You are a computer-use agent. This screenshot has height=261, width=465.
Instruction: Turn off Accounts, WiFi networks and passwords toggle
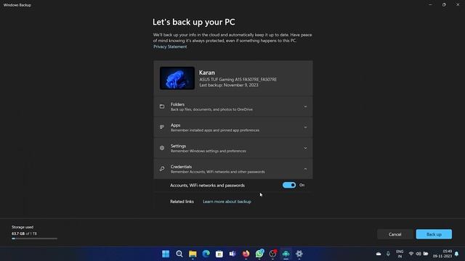pos(289,186)
